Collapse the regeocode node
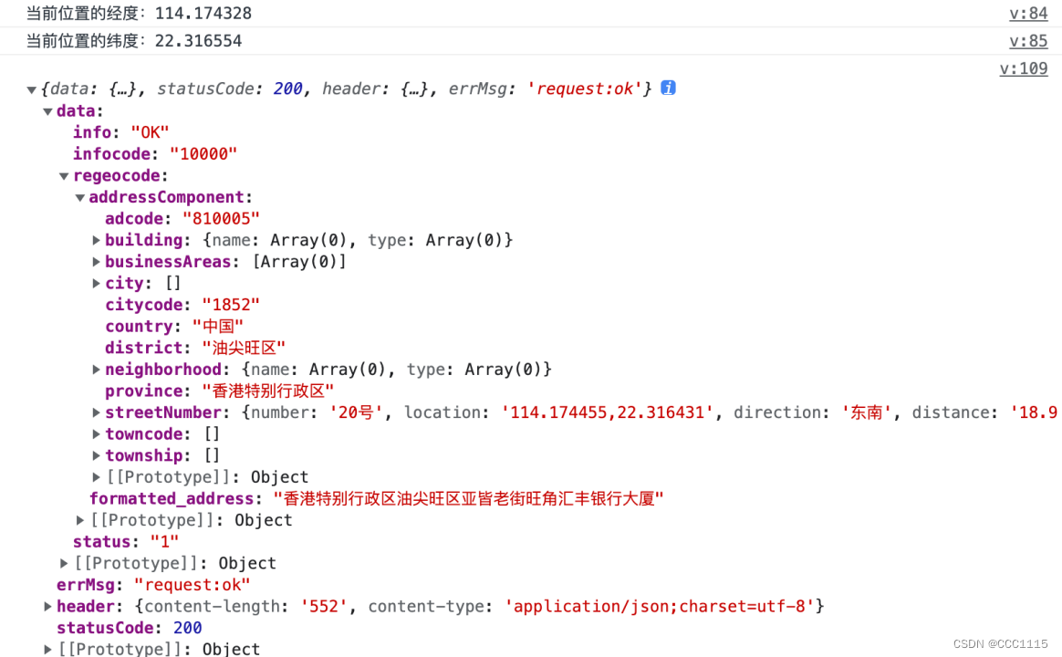 (64, 176)
